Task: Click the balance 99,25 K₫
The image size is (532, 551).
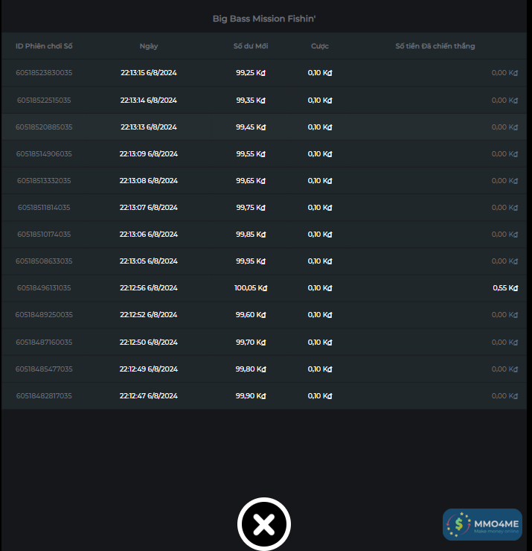Action: (251, 73)
